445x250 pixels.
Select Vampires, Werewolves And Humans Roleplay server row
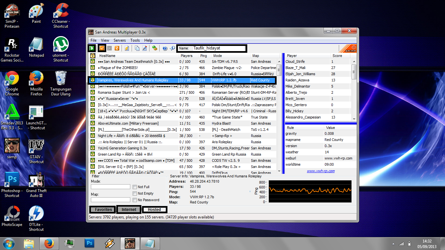183,80
